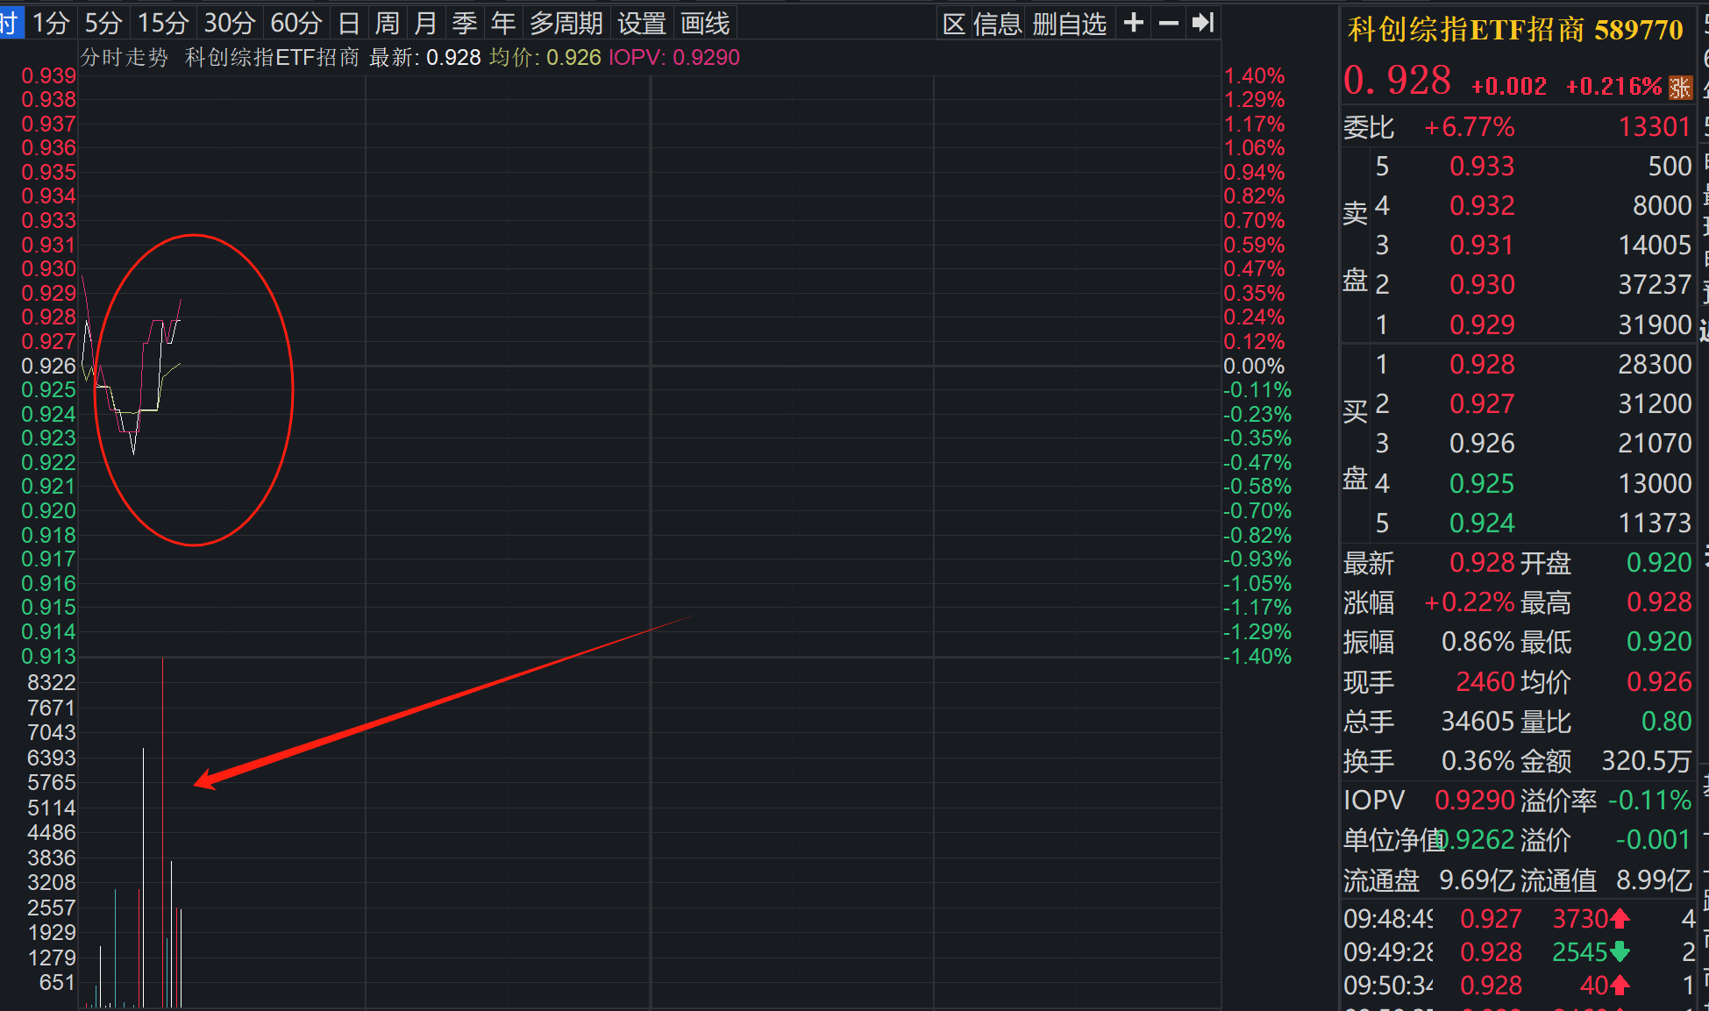Screen dimensions: 1709x1011
Task: Click the green down arrow at 09:49 trade
Action: coord(1620,952)
